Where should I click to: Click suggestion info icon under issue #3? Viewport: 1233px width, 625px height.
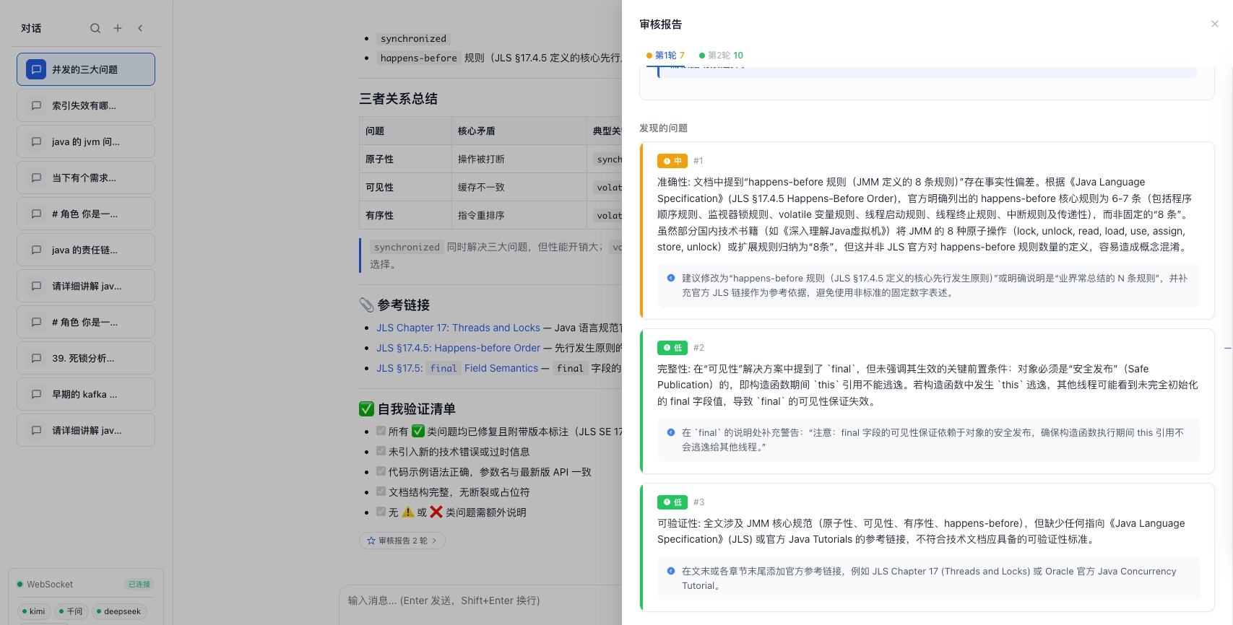tap(671, 571)
